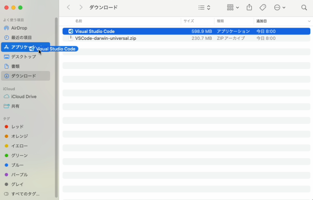313x200 pixels.
Task: Click the 230.7 MB size cell
Action: tap(201, 38)
